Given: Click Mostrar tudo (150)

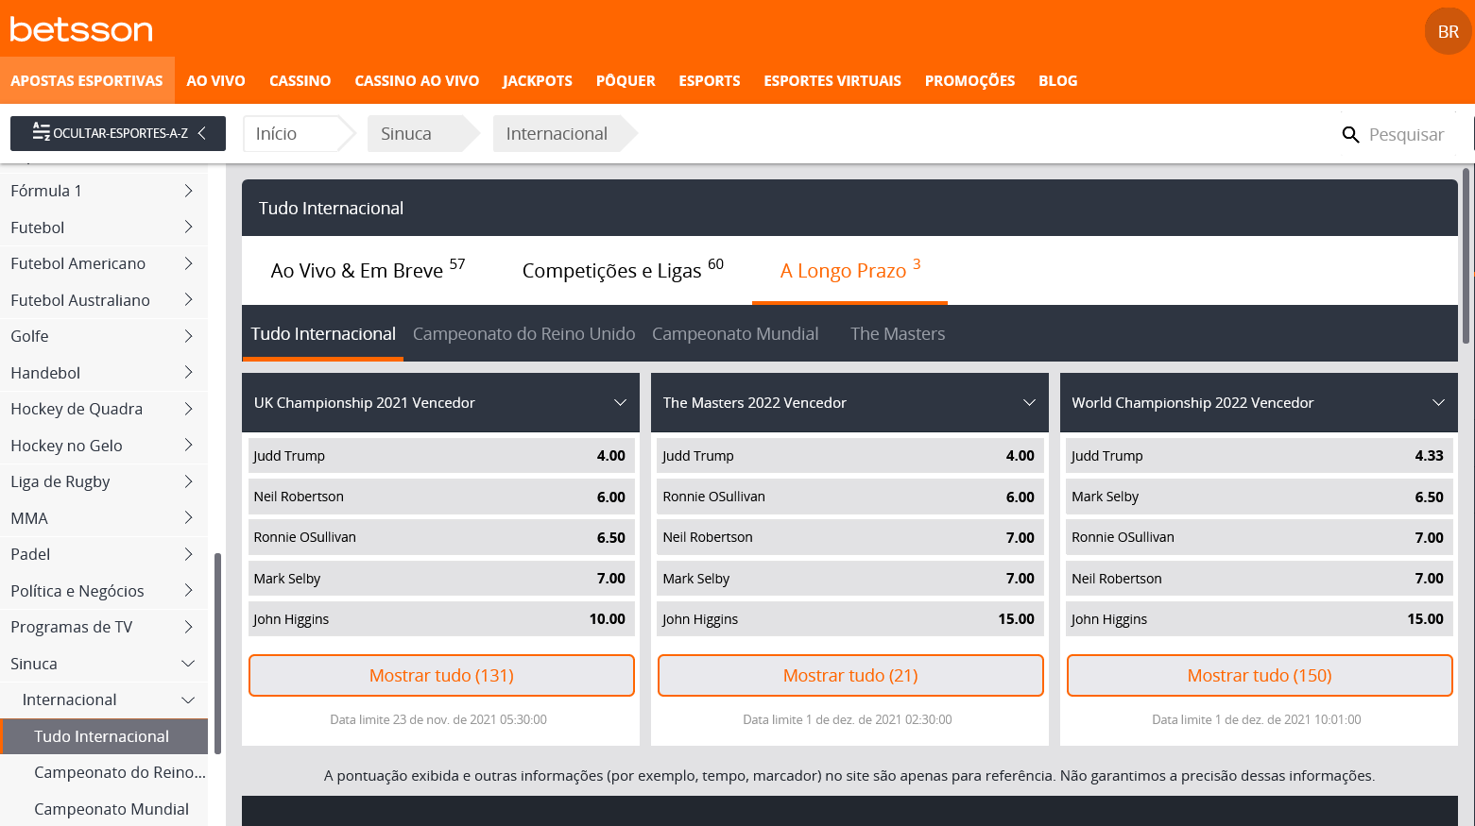Looking at the screenshot, I should (1260, 676).
